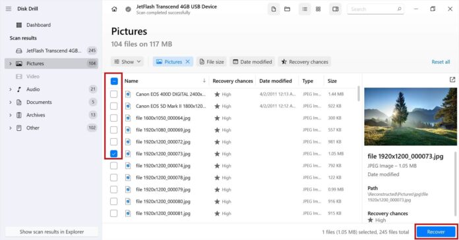Viewport: 459px width, 240px height.
Task: Click the file list vertical scrollbar
Action: point(359,93)
